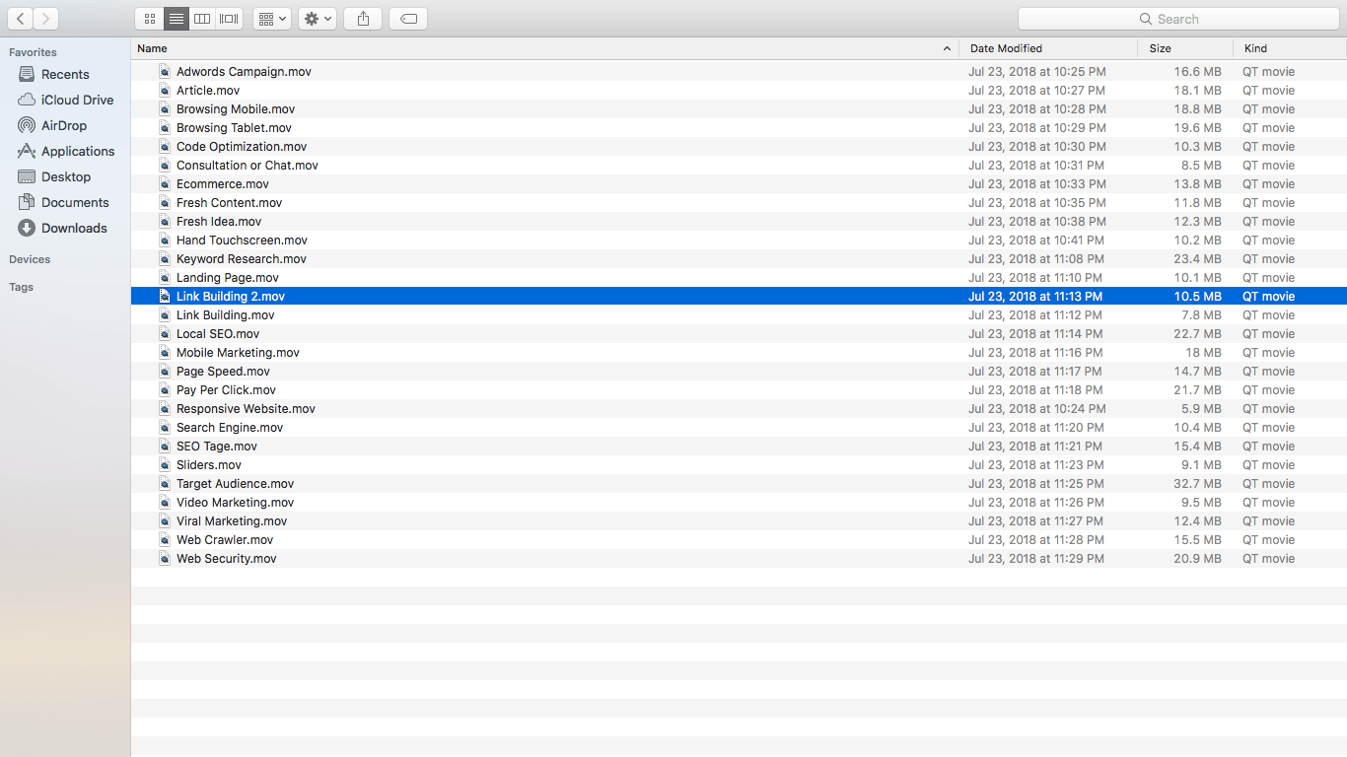Select the Landing Page.mov file icon

165,277
